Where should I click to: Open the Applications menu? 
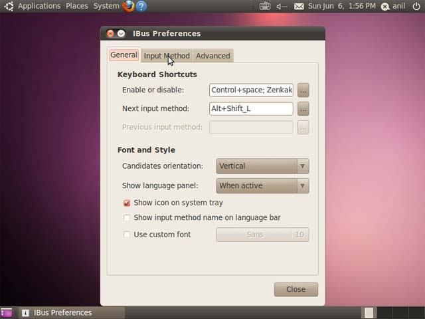click(x=39, y=6)
